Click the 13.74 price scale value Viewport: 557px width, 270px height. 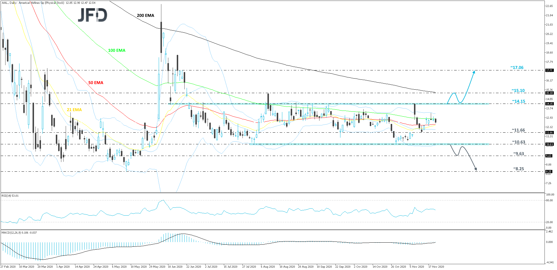point(549,108)
